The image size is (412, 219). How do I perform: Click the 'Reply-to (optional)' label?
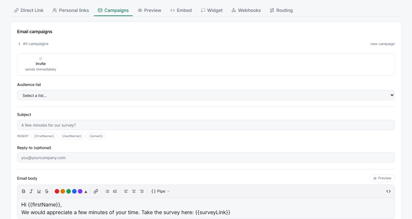click(x=34, y=148)
